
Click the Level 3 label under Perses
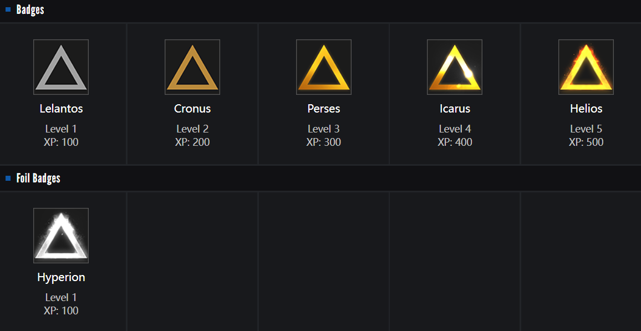tap(324, 129)
